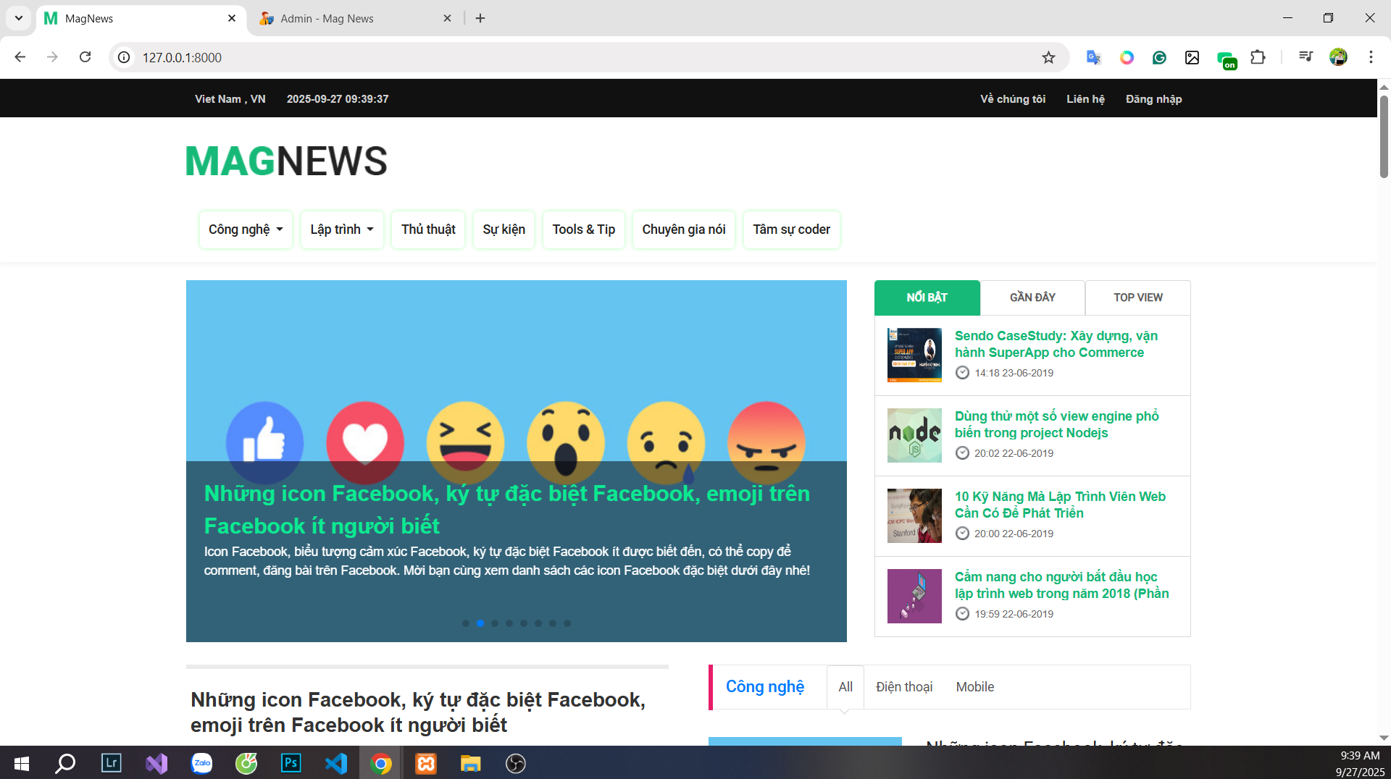Open the Chrome three-dot menu

pyautogui.click(x=1371, y=57)
